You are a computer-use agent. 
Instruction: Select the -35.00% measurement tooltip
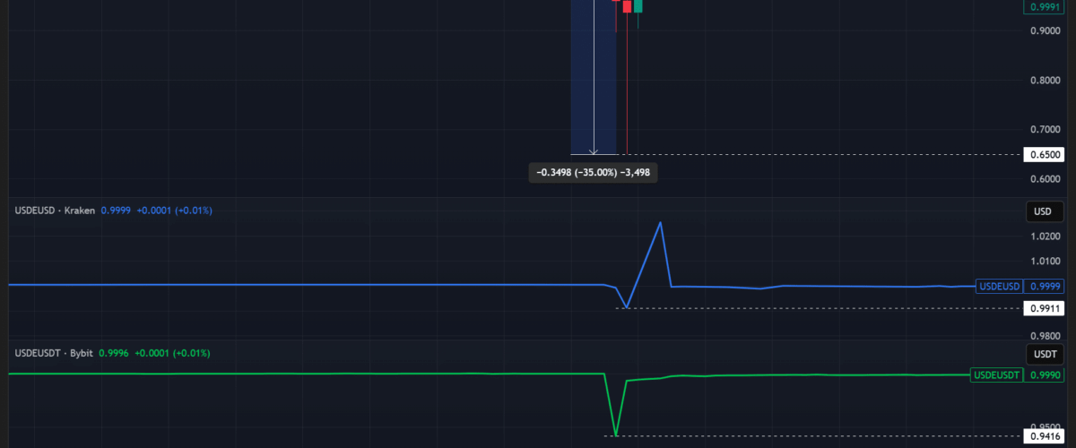(594, 172)
